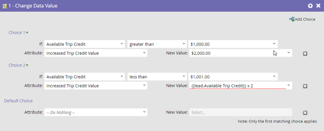Click the lead.Available Trip Credit token value field
This screenshot has height=131, width=324.
[x=241, y=86]
